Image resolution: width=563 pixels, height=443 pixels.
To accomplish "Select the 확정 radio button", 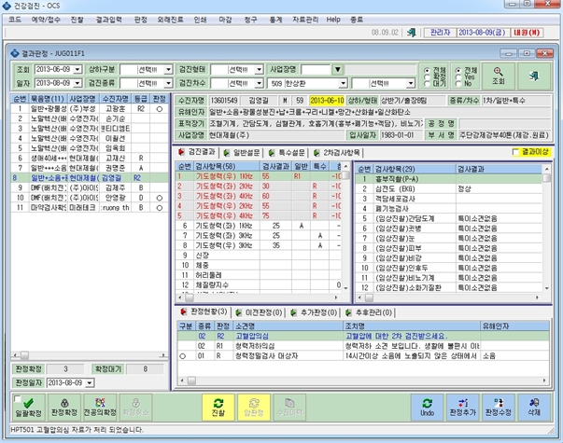I will pyautogui.click(x=427, y=76).
